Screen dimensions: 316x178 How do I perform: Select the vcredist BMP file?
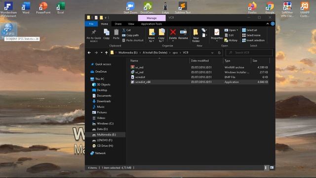pos(199,77)
